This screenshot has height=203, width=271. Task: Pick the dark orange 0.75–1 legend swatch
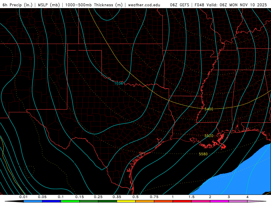[x=164, y=201]
